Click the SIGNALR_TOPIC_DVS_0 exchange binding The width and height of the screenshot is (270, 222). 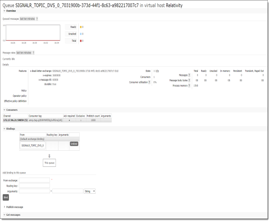pos(33,145)
